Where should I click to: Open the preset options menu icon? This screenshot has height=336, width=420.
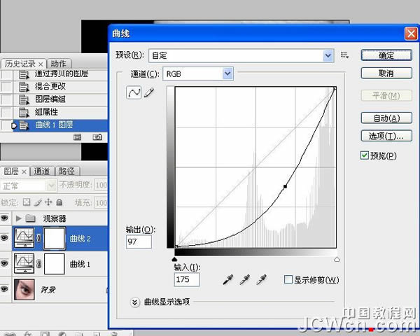344,55
